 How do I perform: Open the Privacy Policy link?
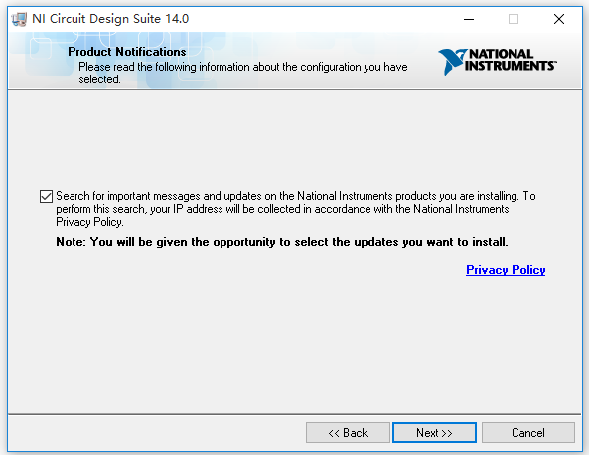pos(506,270)
